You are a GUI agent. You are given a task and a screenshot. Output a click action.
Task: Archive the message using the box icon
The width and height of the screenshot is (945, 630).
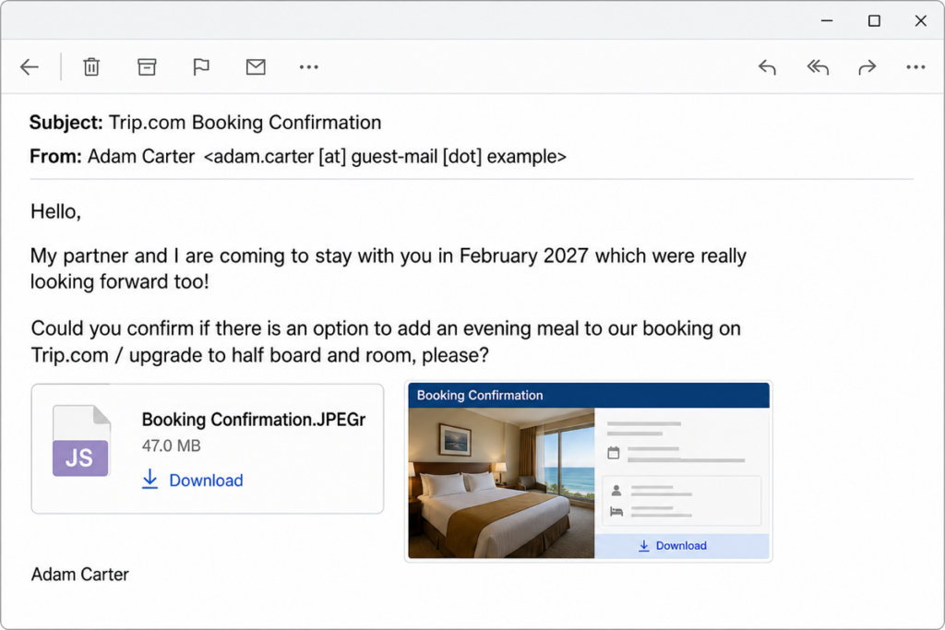coord(147,66)
